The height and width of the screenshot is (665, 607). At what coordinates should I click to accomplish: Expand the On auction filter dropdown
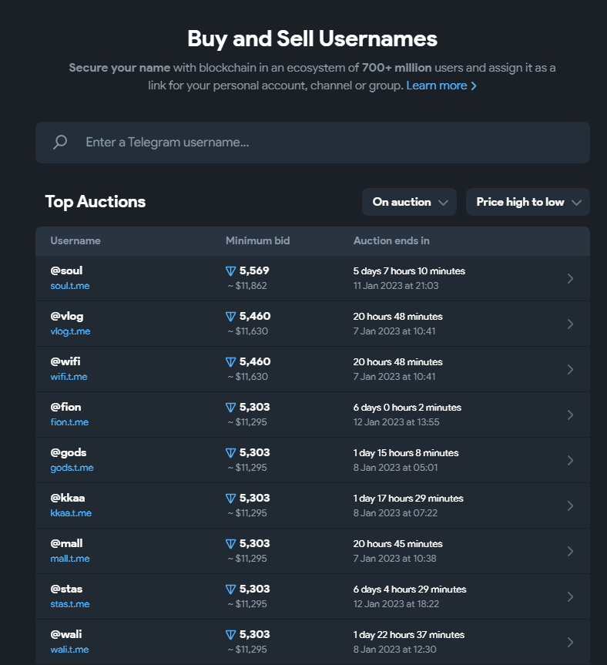tap(409, 202)
